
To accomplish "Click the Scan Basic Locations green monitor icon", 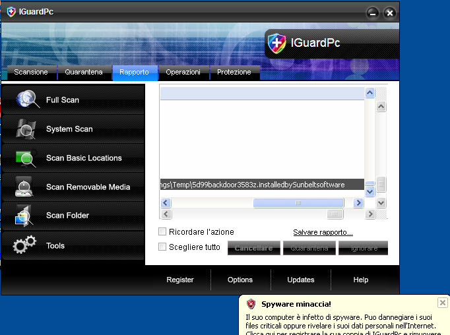I will (26, 159).
